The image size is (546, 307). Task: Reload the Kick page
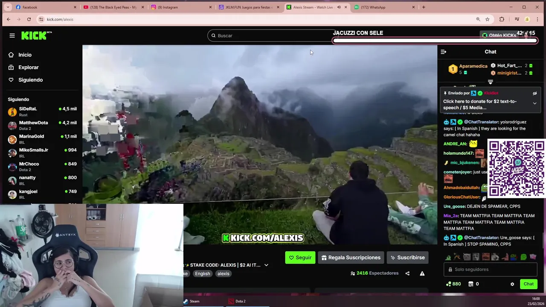coord(29,19)
